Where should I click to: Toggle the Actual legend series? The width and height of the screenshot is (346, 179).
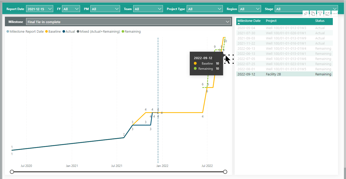(x=69, y=32)
